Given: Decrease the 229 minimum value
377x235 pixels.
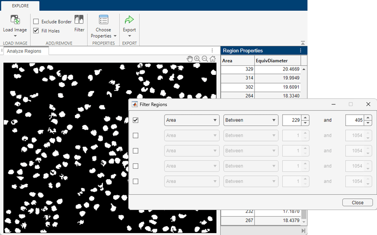Looking at the screenshot, I should [305, 123].
